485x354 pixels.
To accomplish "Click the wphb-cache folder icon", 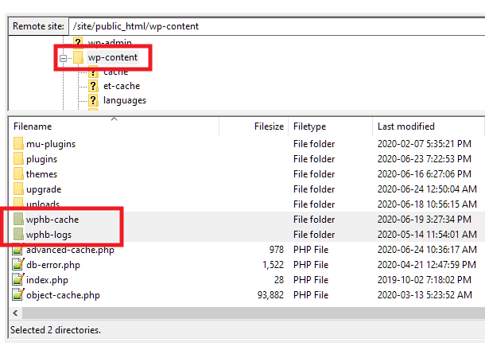I will pyautogui.click(x=18, y=220).
